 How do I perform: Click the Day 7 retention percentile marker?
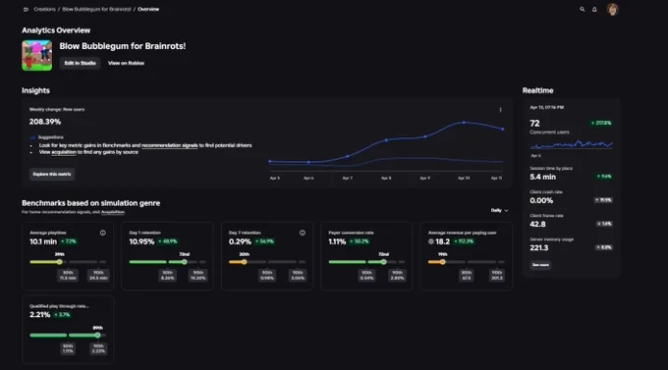pyautogui.click(x=244, y=262)
